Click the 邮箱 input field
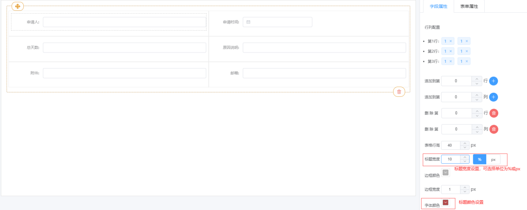Screen dimensions: 527x210 point(324,73)
